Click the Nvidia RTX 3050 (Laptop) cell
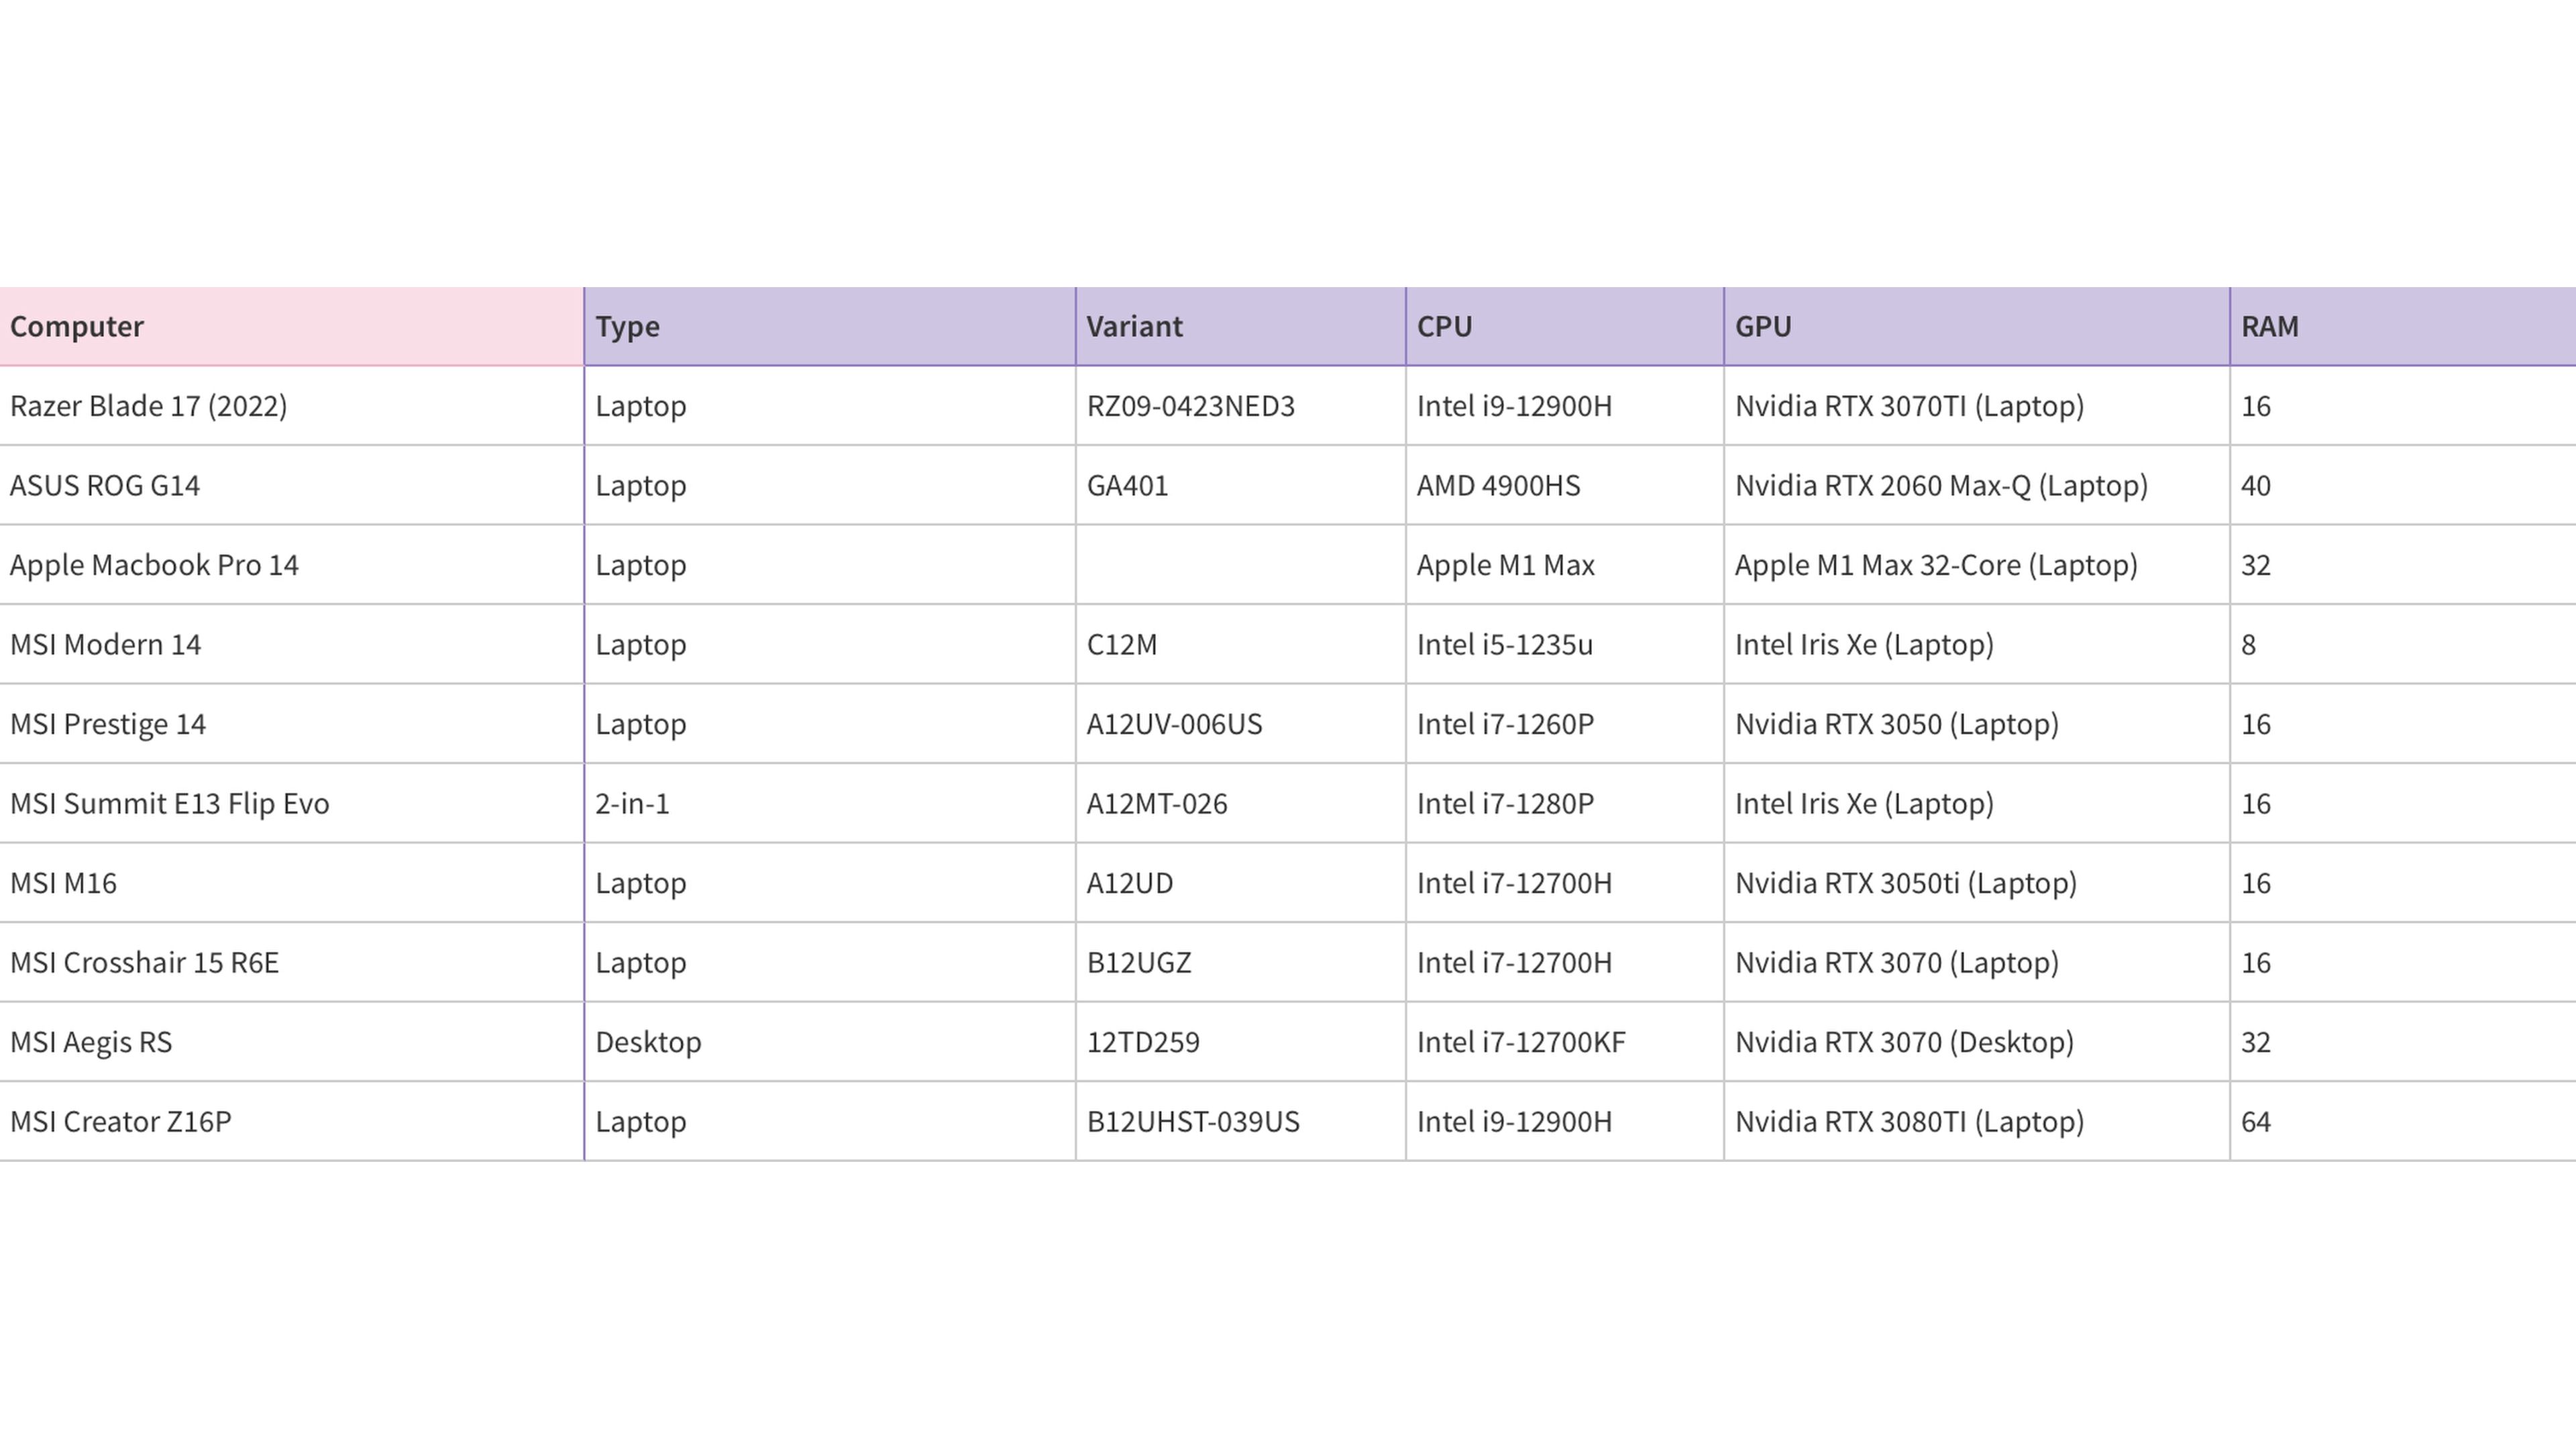This screenshot has height=1449, width=2576. click(1977, 724)
